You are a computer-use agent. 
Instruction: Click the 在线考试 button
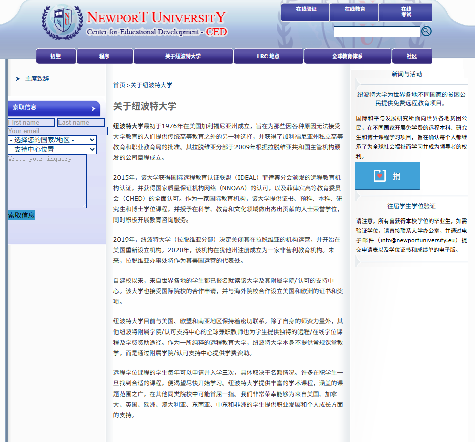coord(405,12)
